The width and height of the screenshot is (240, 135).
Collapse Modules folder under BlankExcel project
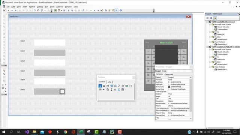point(210,37)
